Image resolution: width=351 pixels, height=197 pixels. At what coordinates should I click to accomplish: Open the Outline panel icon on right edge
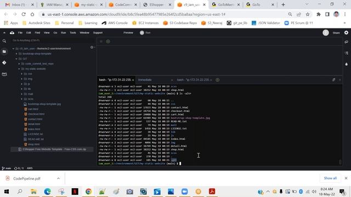click(x=347, y=53)
